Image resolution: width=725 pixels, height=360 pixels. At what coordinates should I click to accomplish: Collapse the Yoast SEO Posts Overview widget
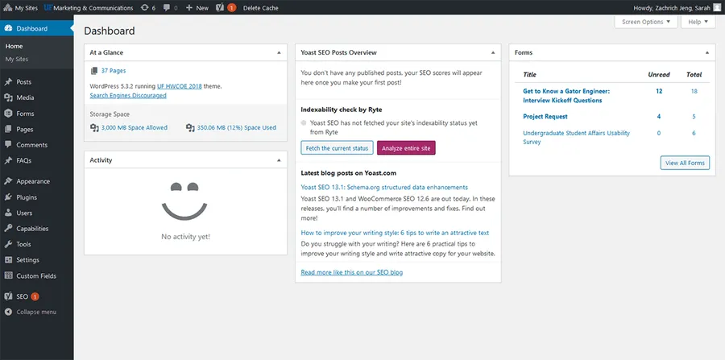[493, 52]
